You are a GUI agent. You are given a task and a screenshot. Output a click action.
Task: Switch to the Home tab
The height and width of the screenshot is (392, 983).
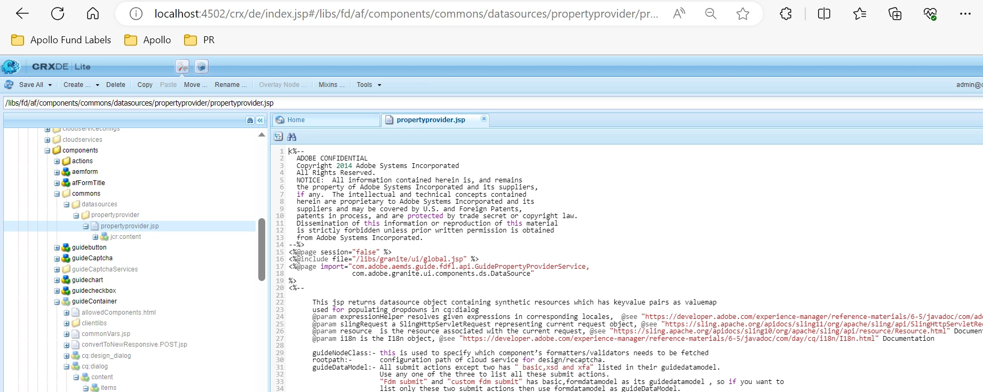pyautogui.click(x=326, y=120)
